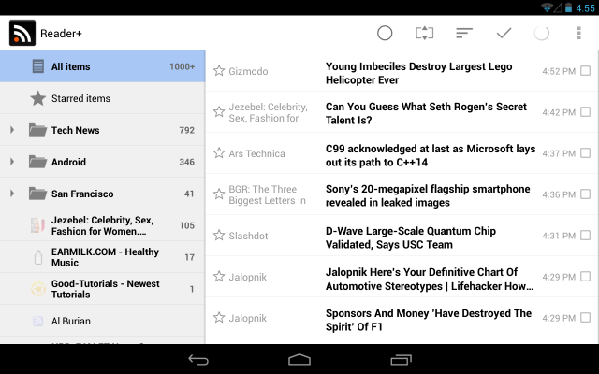Tap the San Francisco folder icon
Image resolution: width=599 pixels, height=374 pixels.
(x=37, y=194)
